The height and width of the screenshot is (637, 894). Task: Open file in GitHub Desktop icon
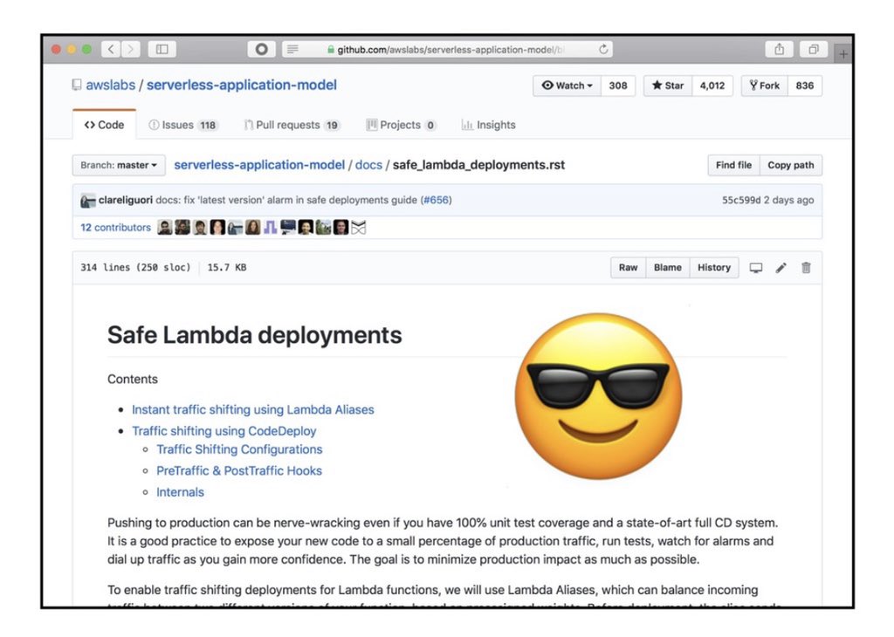point(755,268)
